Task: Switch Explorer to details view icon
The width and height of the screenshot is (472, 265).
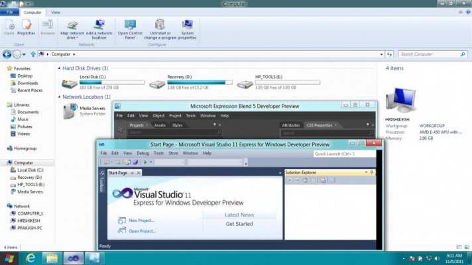Action: point(459,247)
